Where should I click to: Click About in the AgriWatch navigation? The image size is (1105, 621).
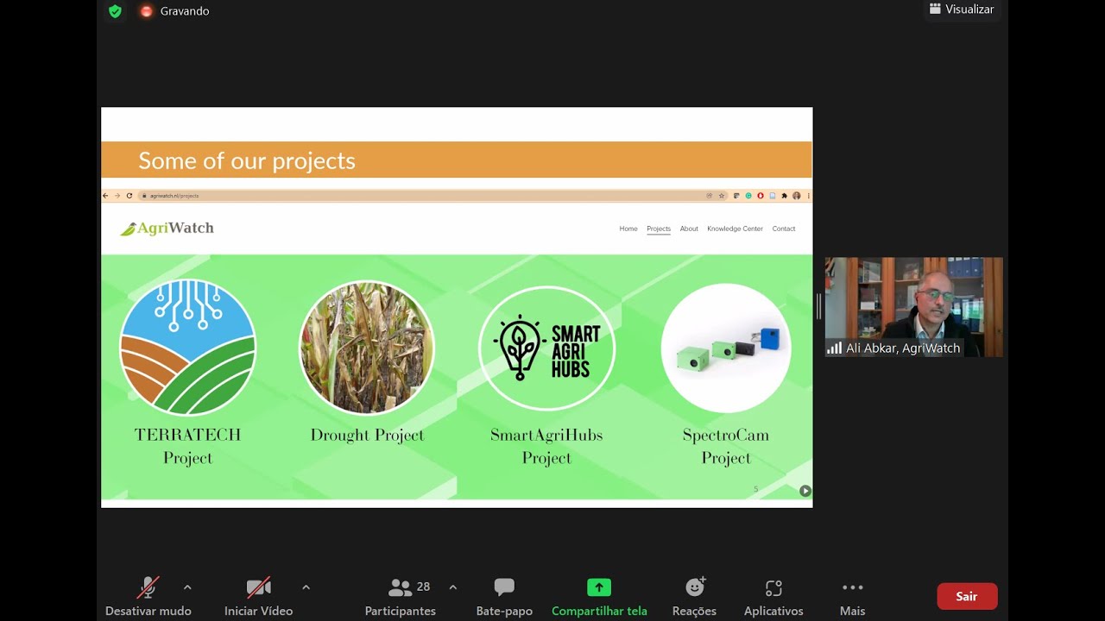pos(689,229)
